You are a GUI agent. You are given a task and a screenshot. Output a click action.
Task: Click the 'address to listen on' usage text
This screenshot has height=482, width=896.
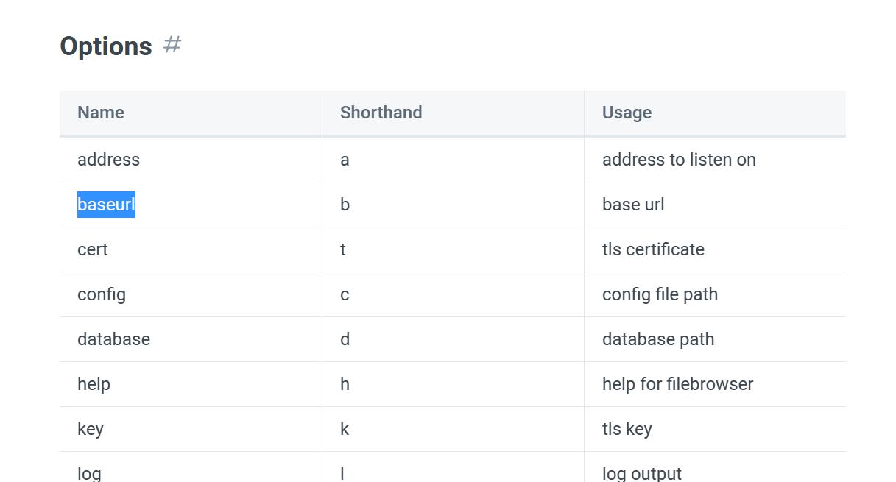click(679, 160)
